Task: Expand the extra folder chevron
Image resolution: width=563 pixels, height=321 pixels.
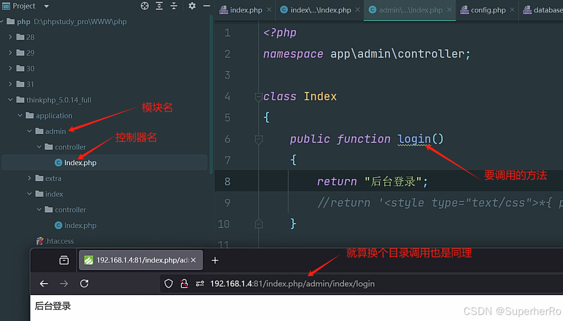Action: click(29, 178)
